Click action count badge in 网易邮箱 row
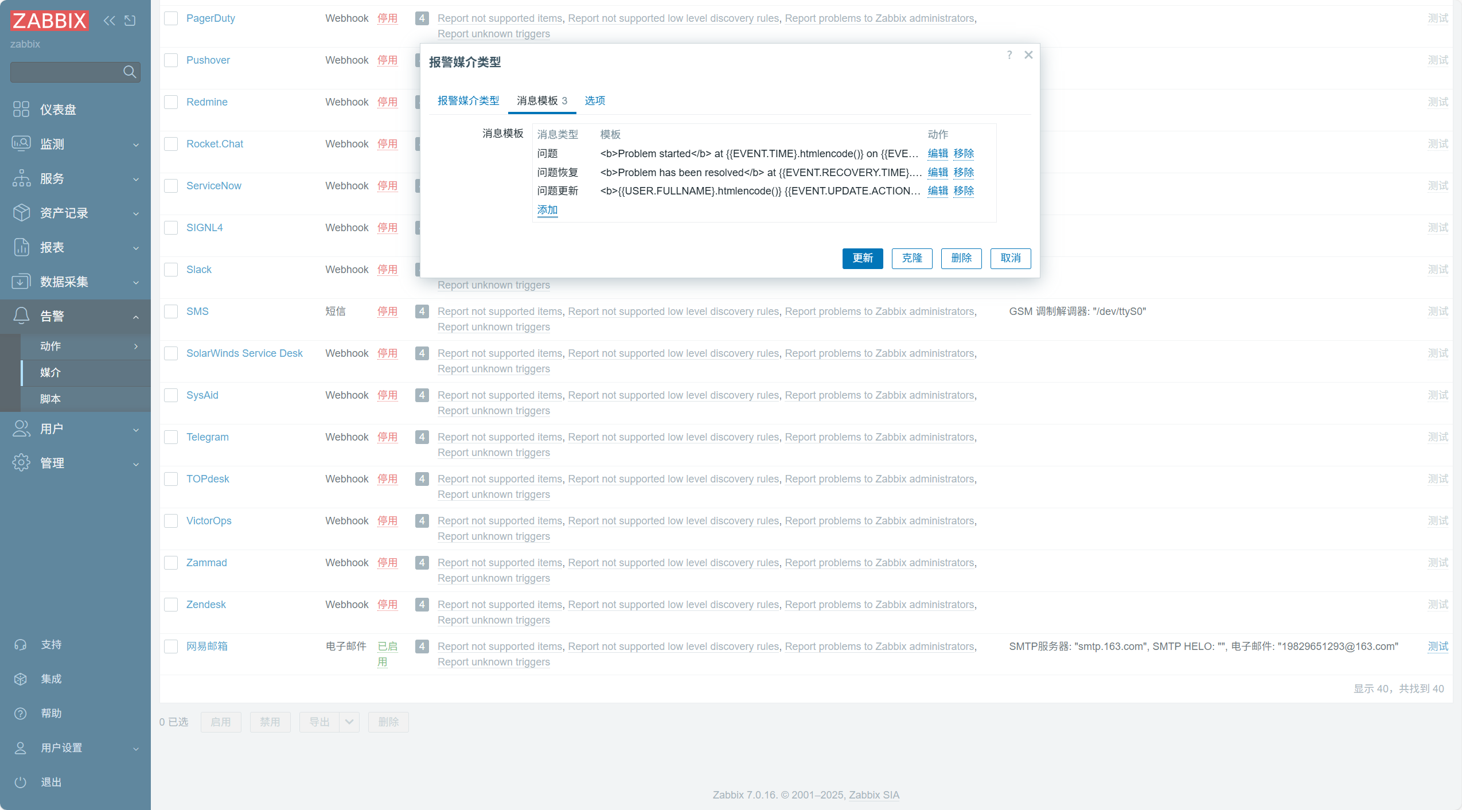Screen dimensions: 1462x810 [422, 647]
